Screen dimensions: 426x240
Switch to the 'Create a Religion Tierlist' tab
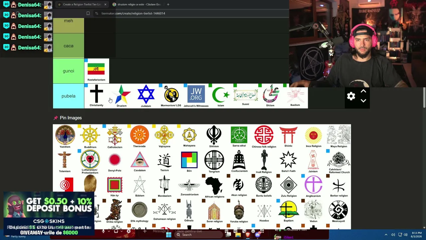pyautogui.click(x=82, y=4)
